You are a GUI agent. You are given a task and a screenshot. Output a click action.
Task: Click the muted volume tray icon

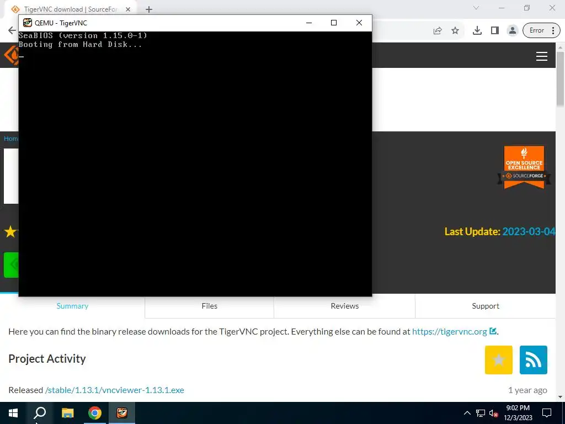pos(494,413)
